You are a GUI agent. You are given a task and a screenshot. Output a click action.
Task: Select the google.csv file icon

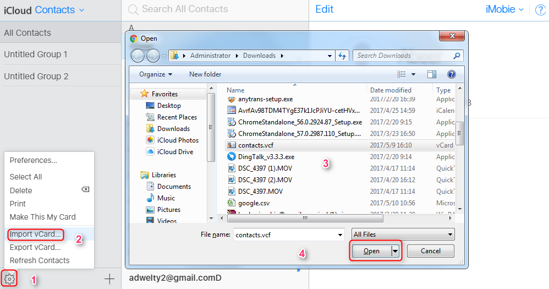[232, 203]
